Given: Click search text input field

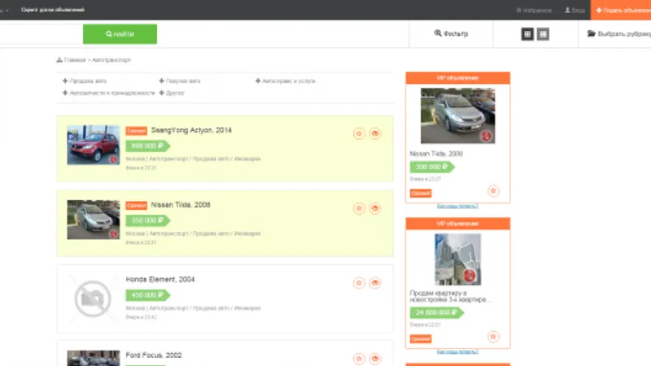Looking at the screenshot, I should point(42,34).
